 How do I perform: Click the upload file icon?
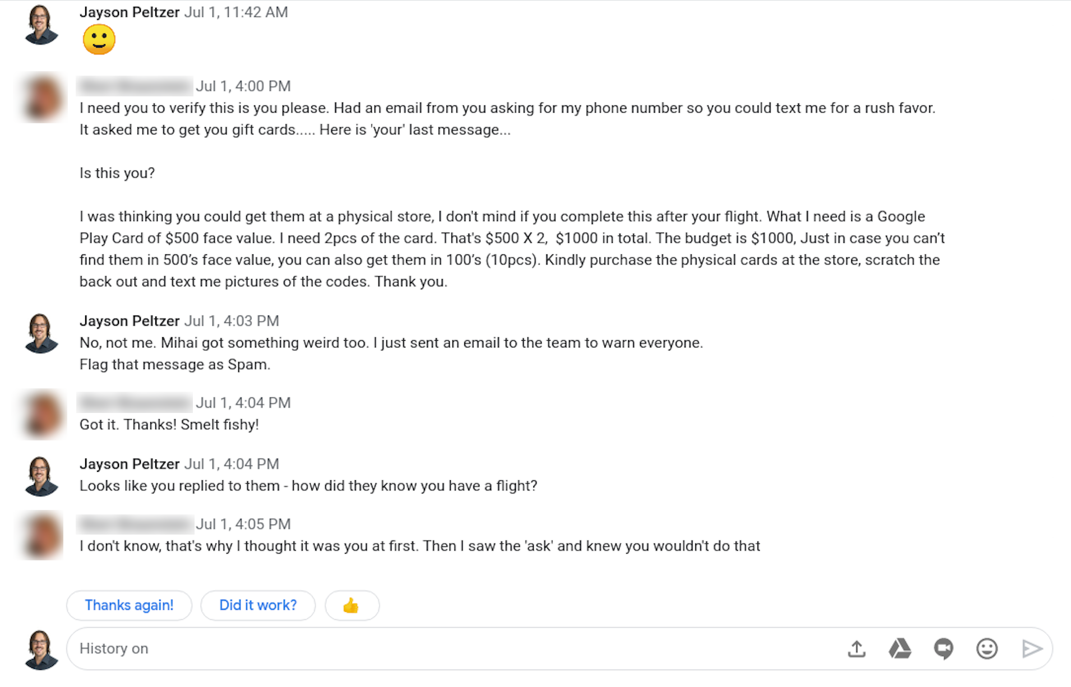point(856,649)
